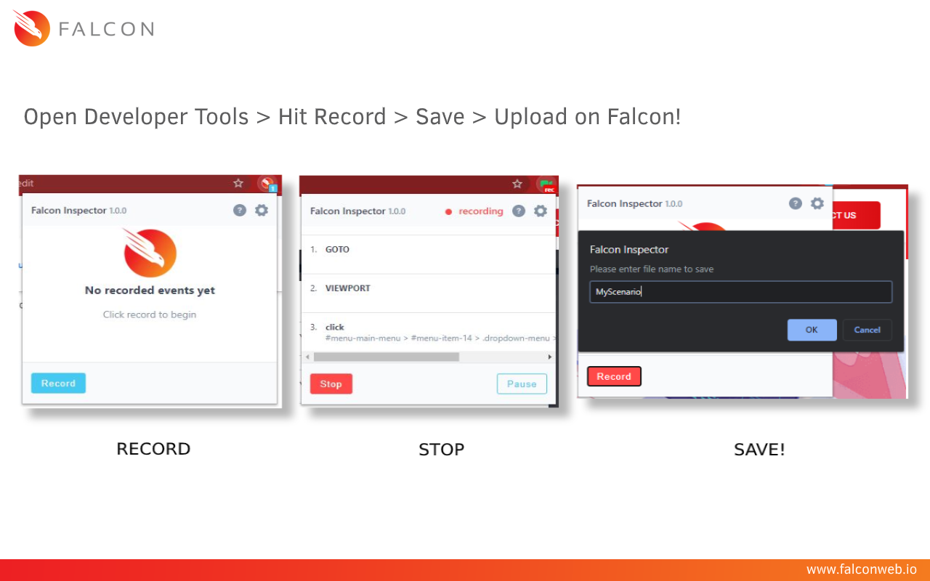Open help icon next to recording status

click(518, 211)
